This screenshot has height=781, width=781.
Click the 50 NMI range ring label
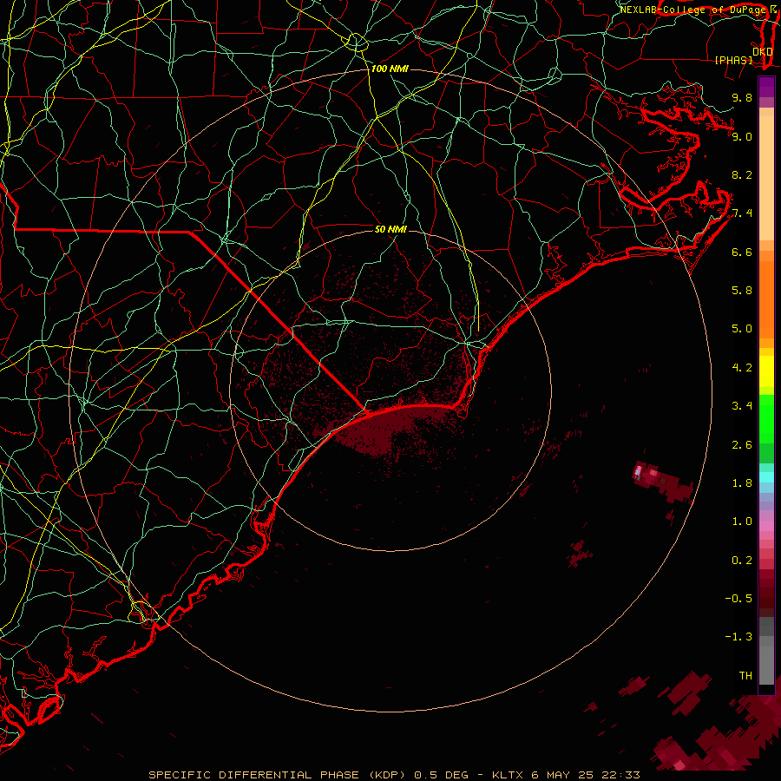click(x=390, y=229)
